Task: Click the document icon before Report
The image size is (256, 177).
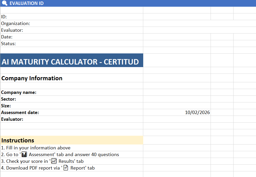Action: (66, 168)
